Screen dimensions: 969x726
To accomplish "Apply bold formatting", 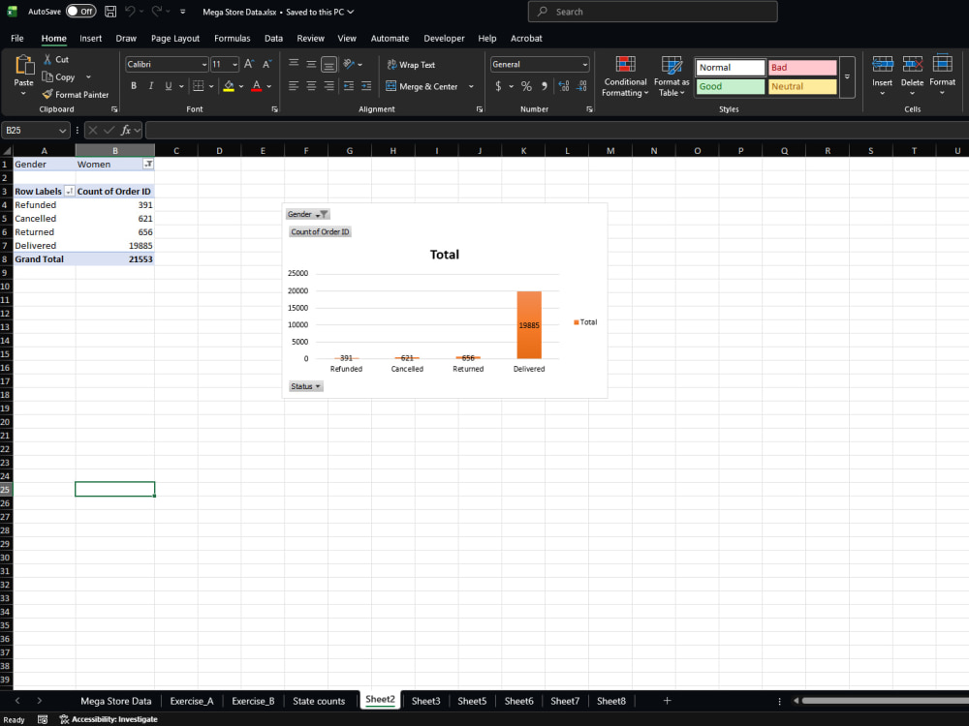I will click(x=134, y=86).
